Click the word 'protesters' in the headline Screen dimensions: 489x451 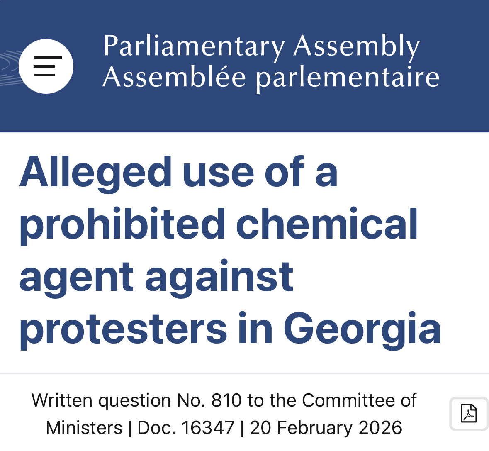pyautogui.click(x=123, y=329)
